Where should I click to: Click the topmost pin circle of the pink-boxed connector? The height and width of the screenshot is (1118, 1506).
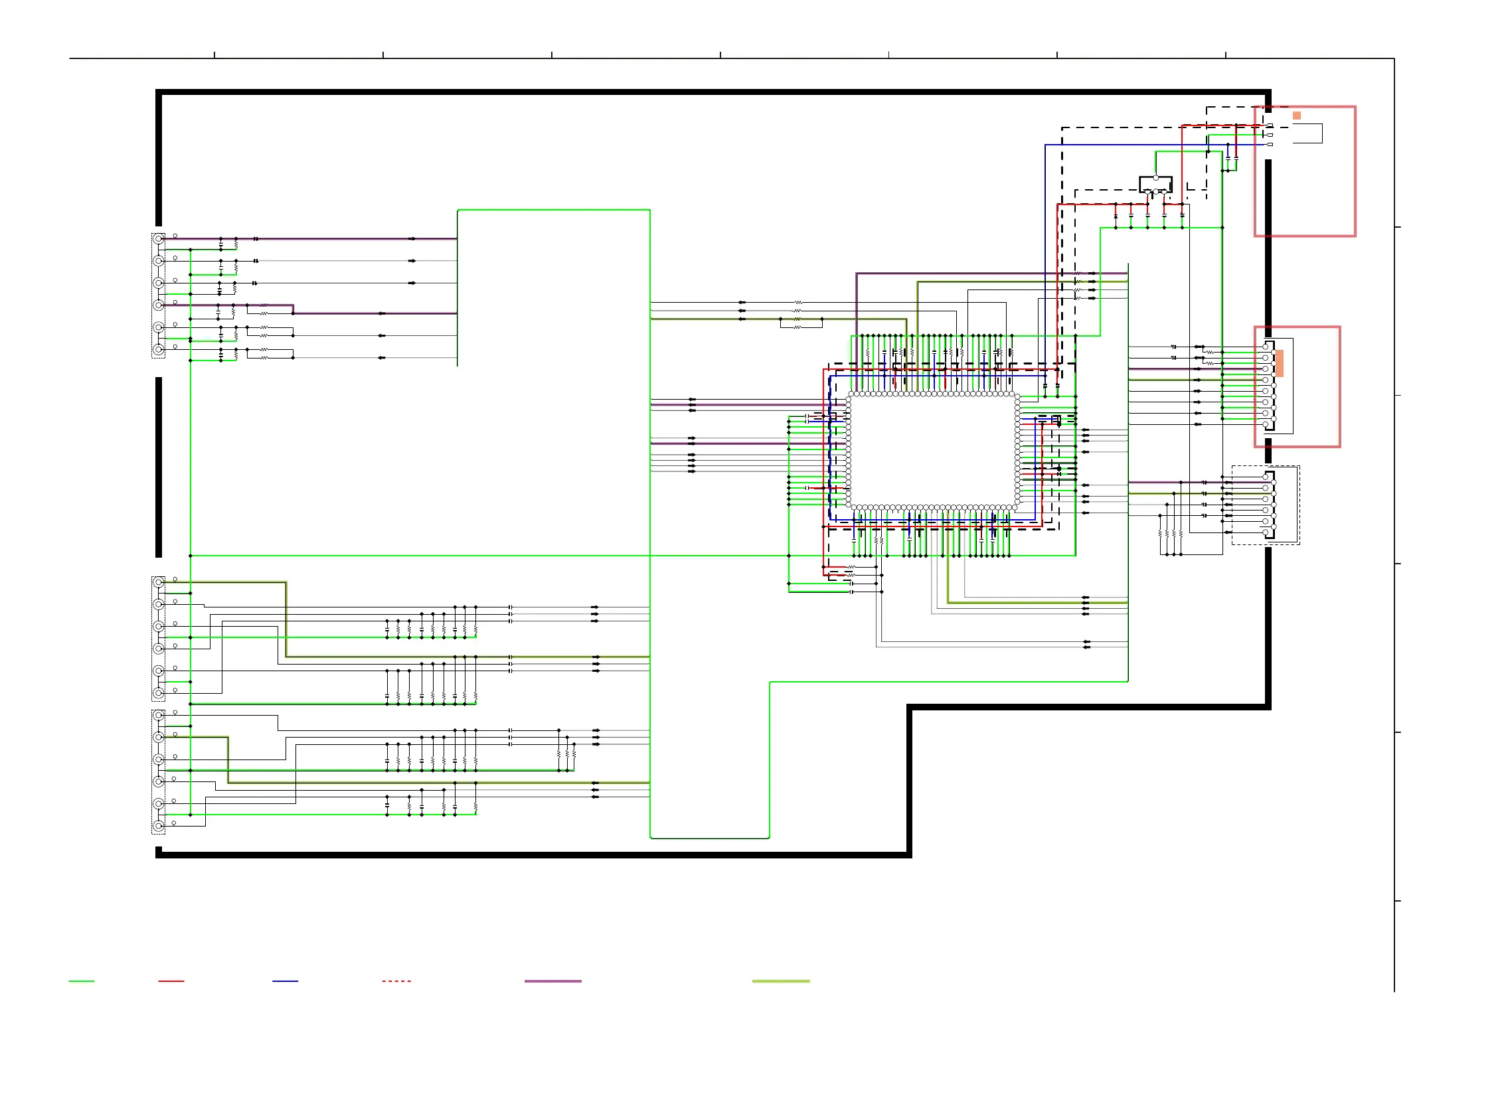click(x=1265, y=347)
